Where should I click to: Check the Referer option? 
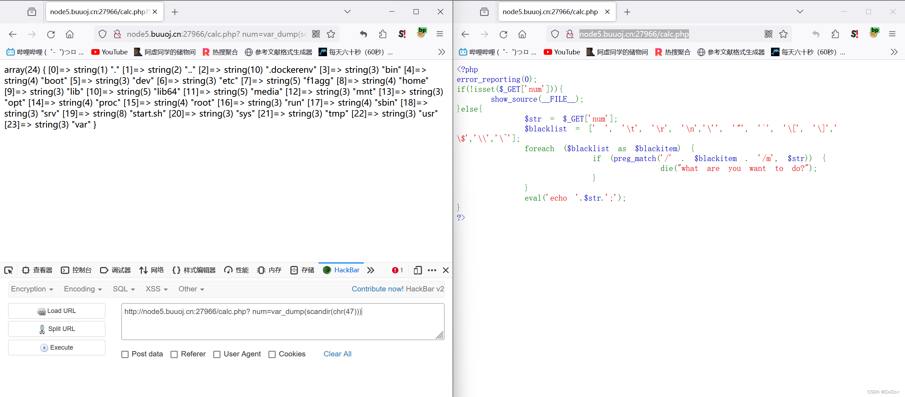pos(174,354)
